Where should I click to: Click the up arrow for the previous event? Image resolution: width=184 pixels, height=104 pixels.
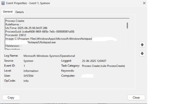pos(142,45)
